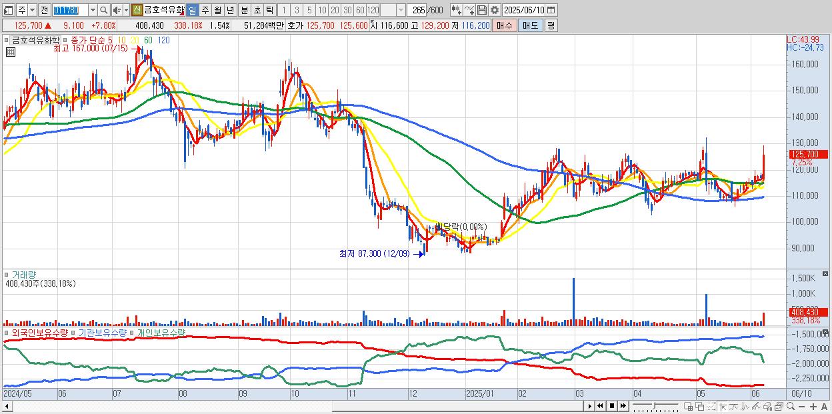Select 초 (second) chart period

point(257,10)
